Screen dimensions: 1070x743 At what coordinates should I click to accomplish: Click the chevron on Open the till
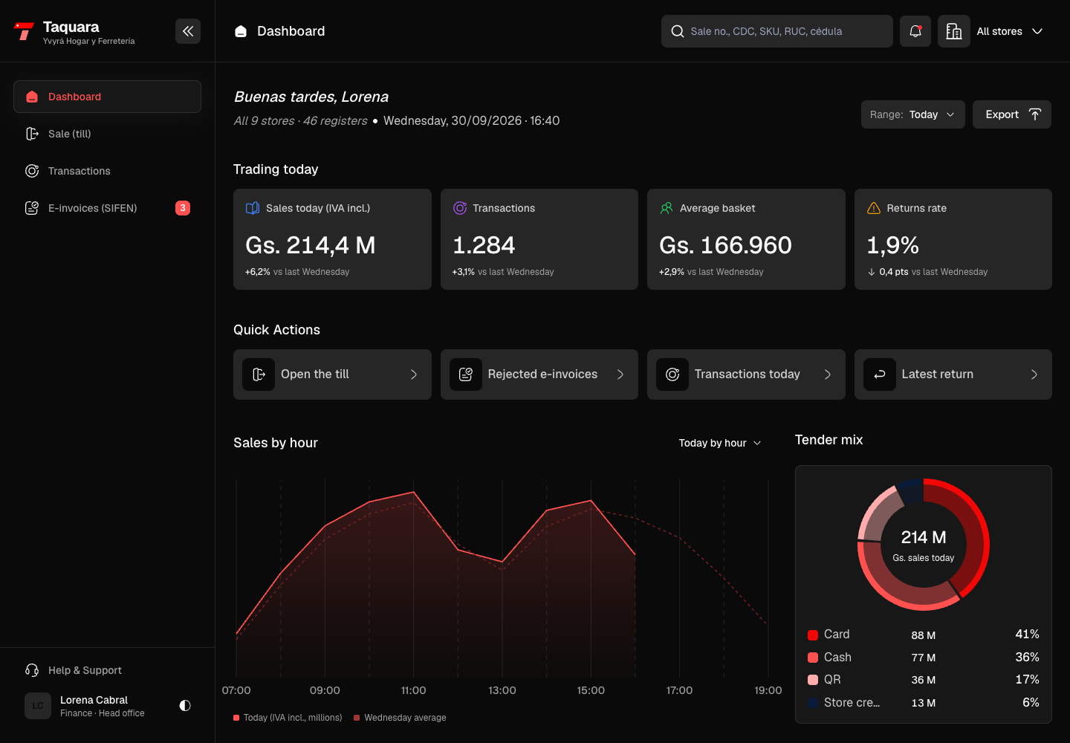[414, 374]
